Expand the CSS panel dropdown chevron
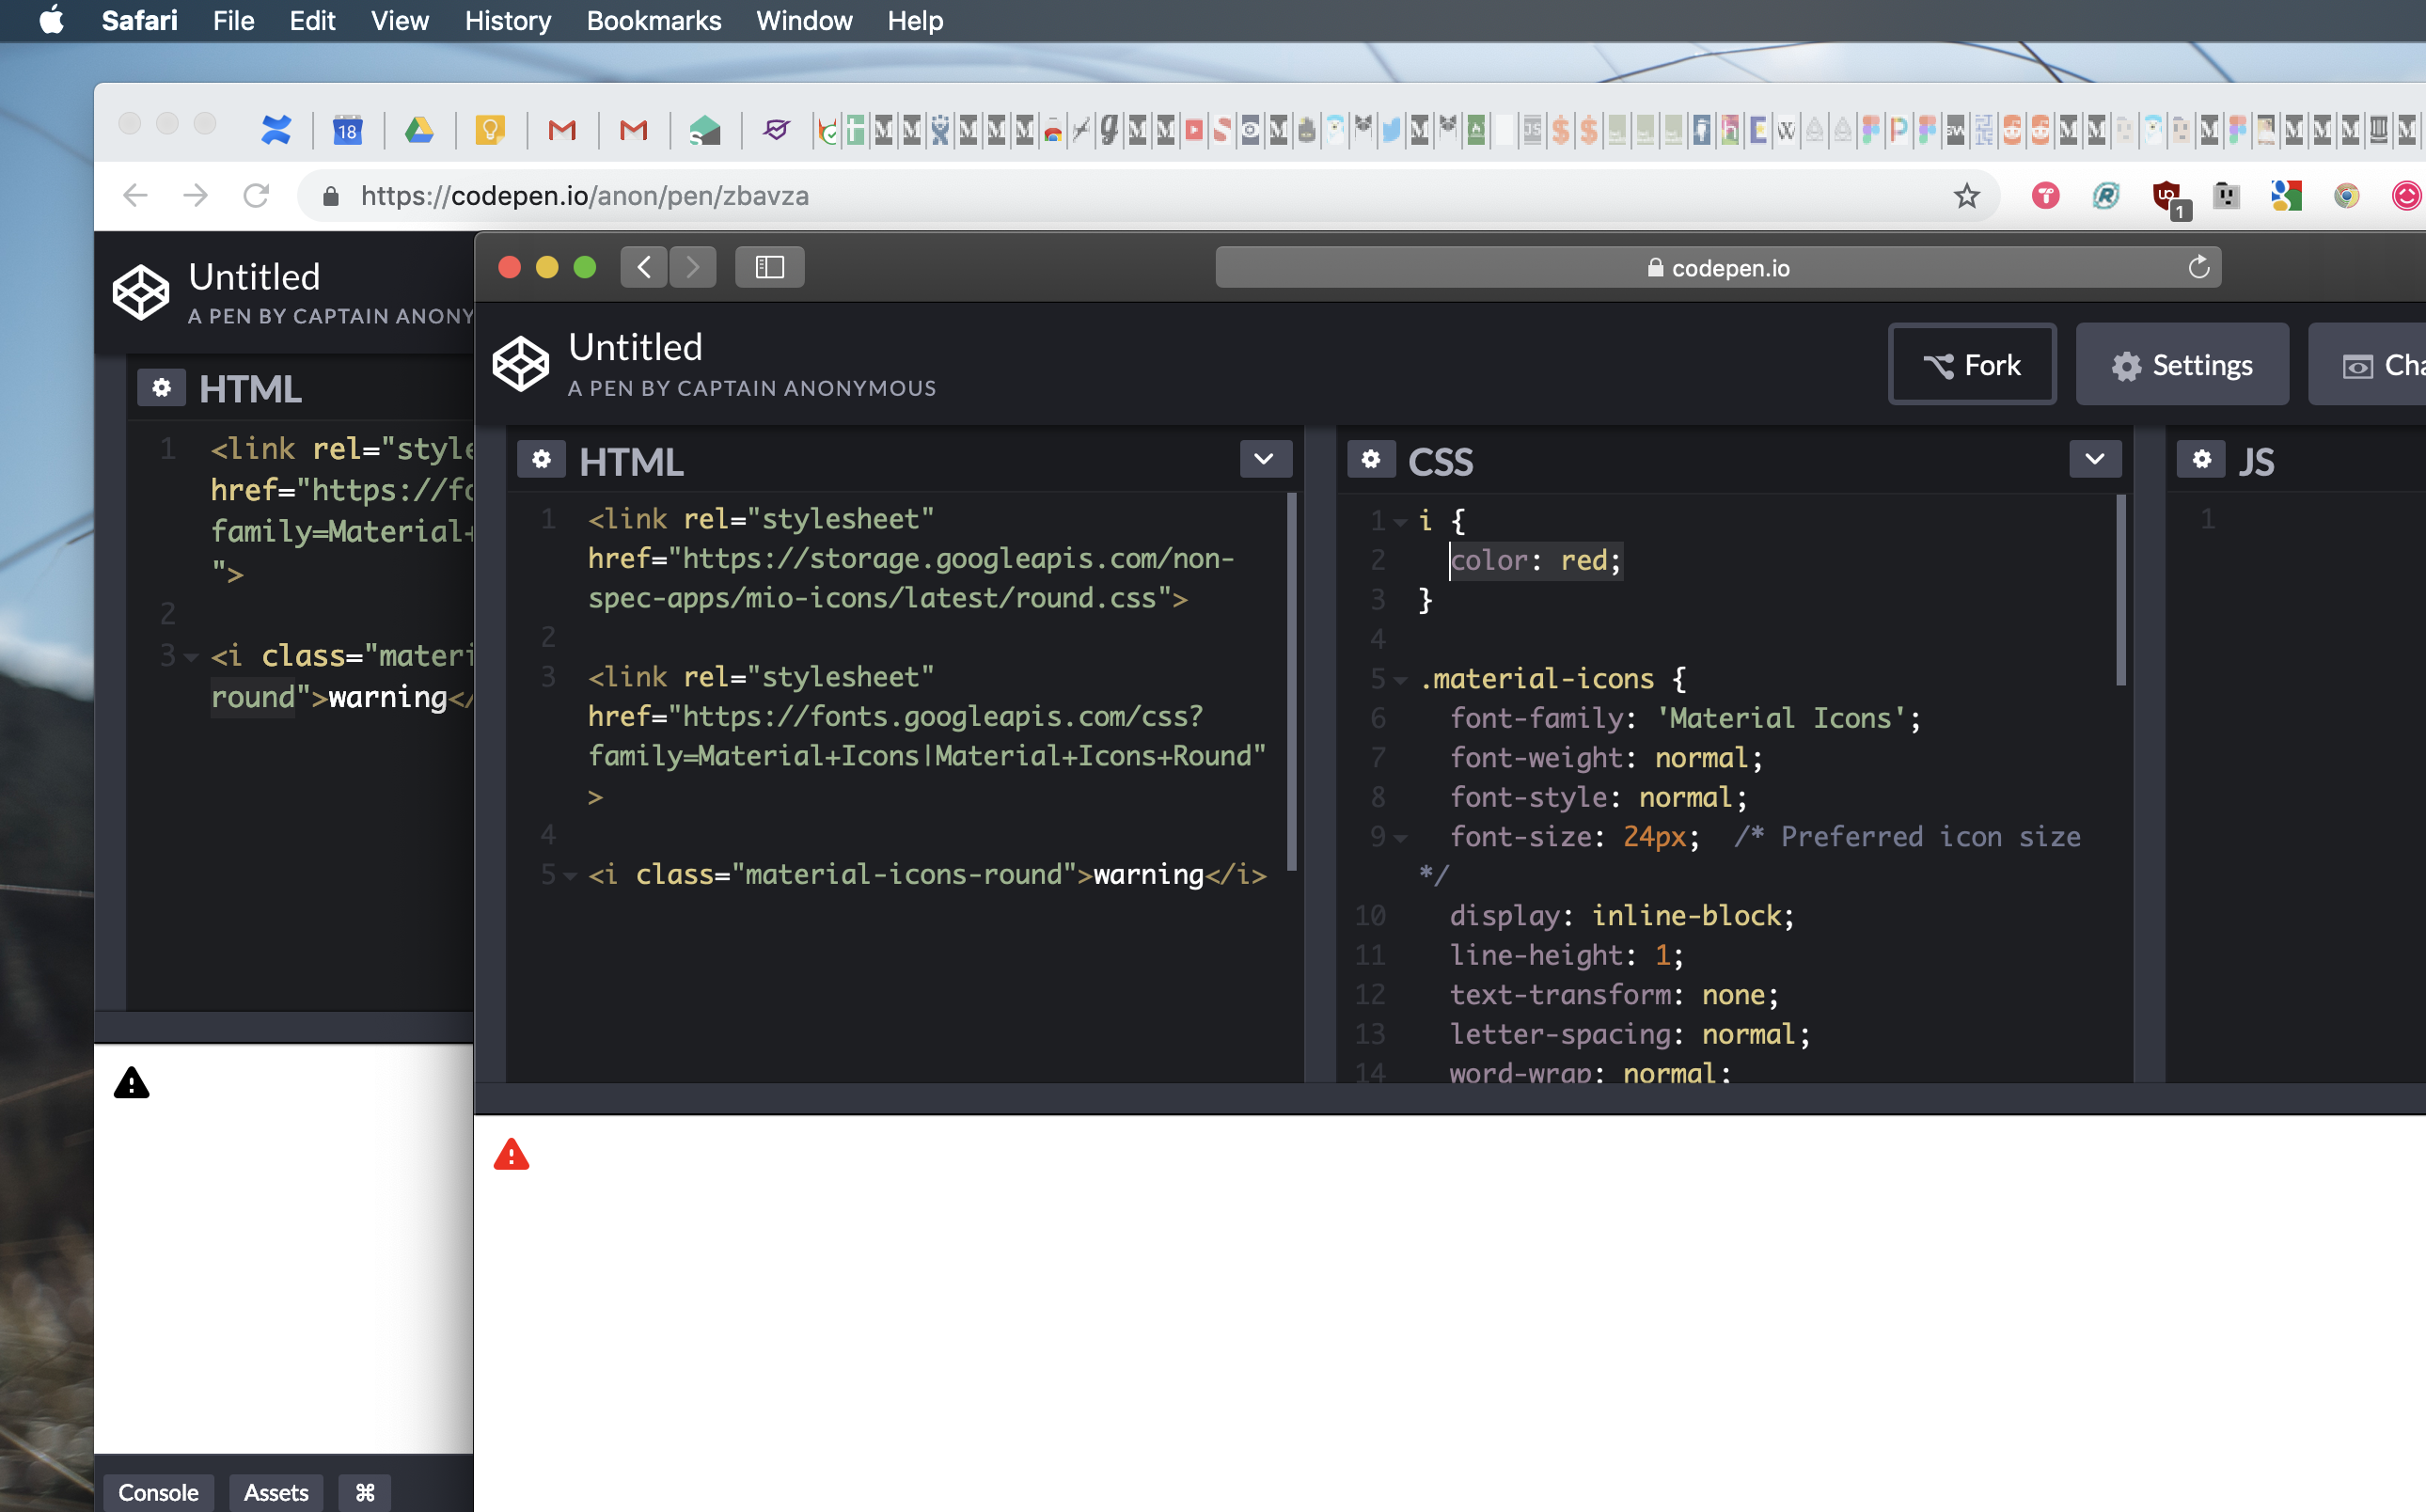Viewport: 2426px width, 1512px height. (x=2094, y=460)
